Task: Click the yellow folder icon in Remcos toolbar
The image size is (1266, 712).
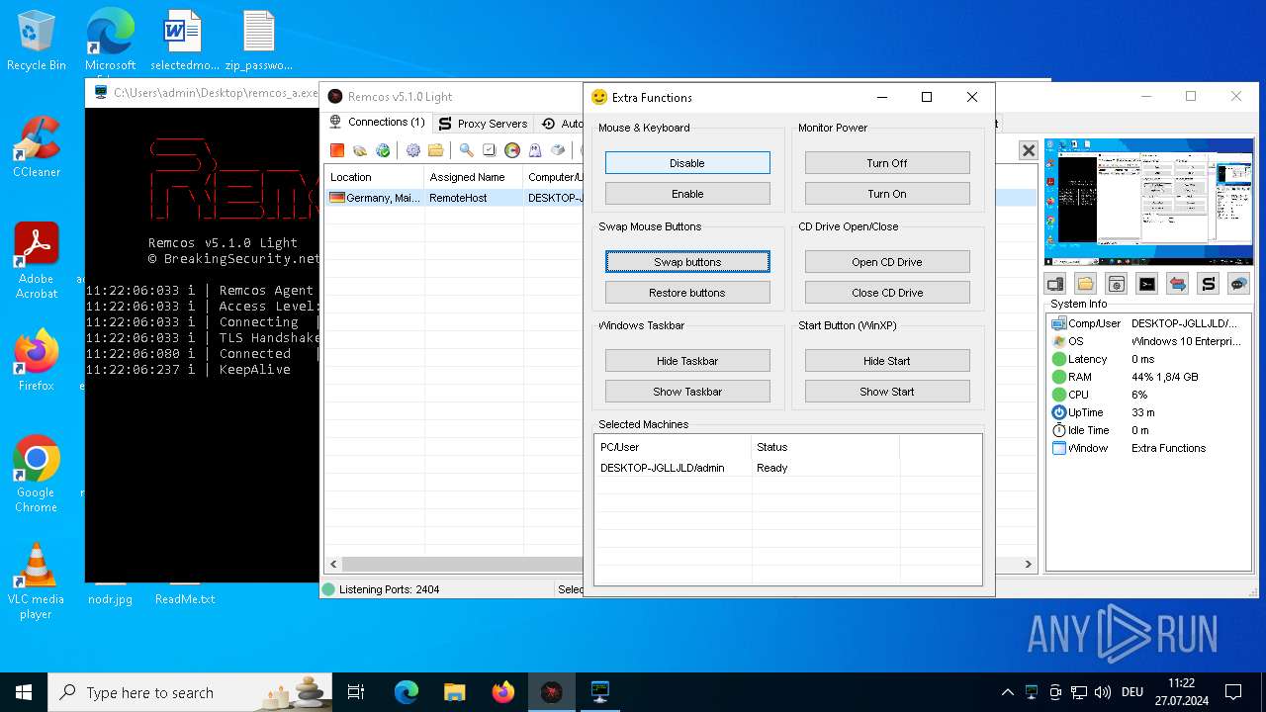Action: (x=435, y=150)
